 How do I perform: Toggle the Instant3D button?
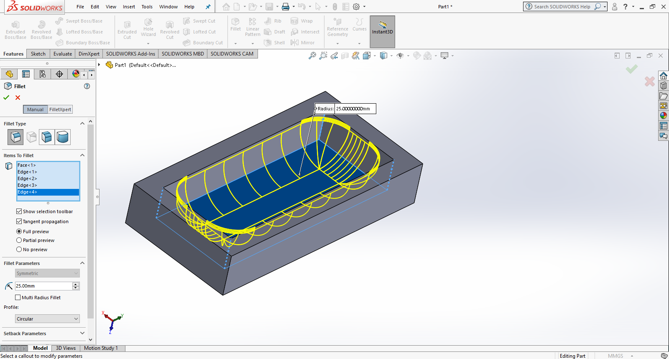point(383,31)
